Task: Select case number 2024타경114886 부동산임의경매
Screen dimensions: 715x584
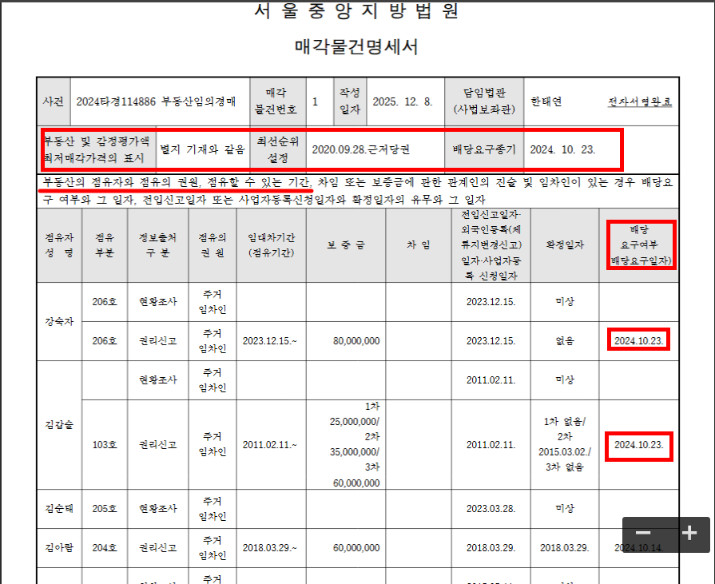Action: point(156,101)
